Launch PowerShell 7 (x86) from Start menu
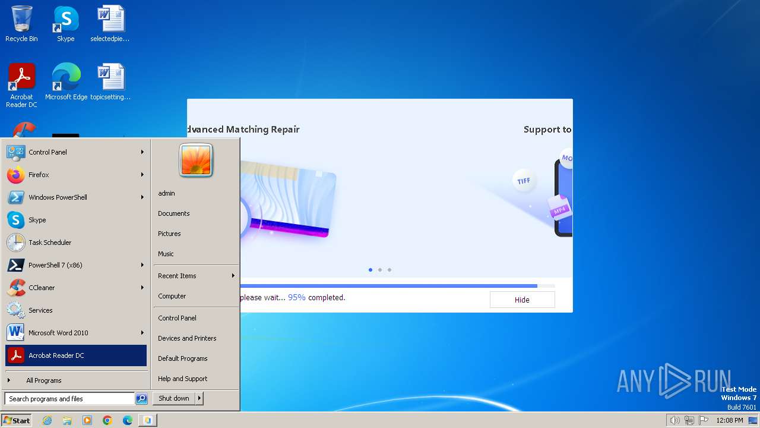This screenshot has height=428, width=760. 75,265
